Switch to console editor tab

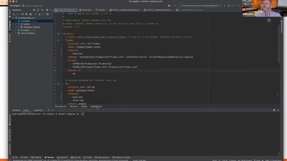(x=100, y=10)
